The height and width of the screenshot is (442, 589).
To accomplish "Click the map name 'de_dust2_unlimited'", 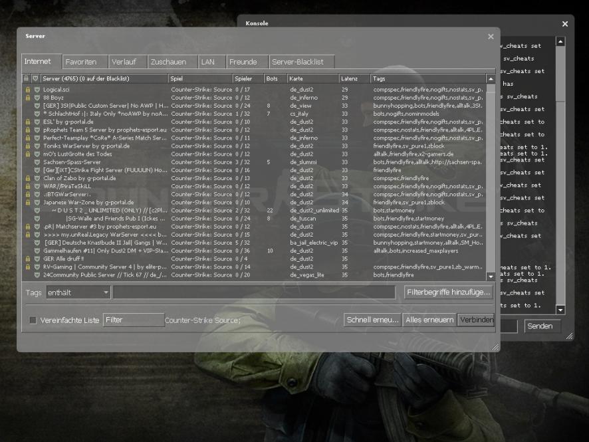I will pyautogui.click(x=314, y=211).
